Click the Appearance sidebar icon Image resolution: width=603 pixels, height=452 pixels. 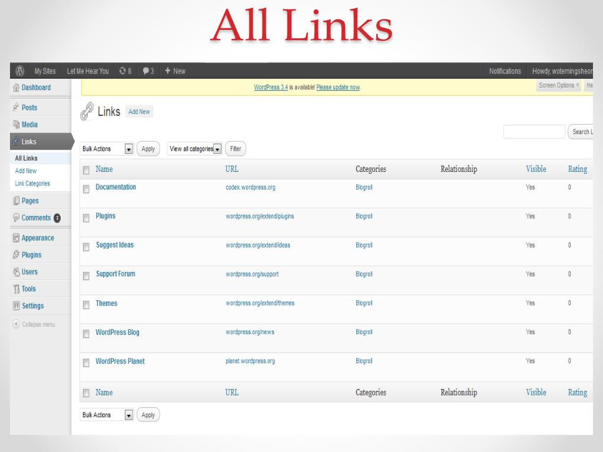point(16,238)
